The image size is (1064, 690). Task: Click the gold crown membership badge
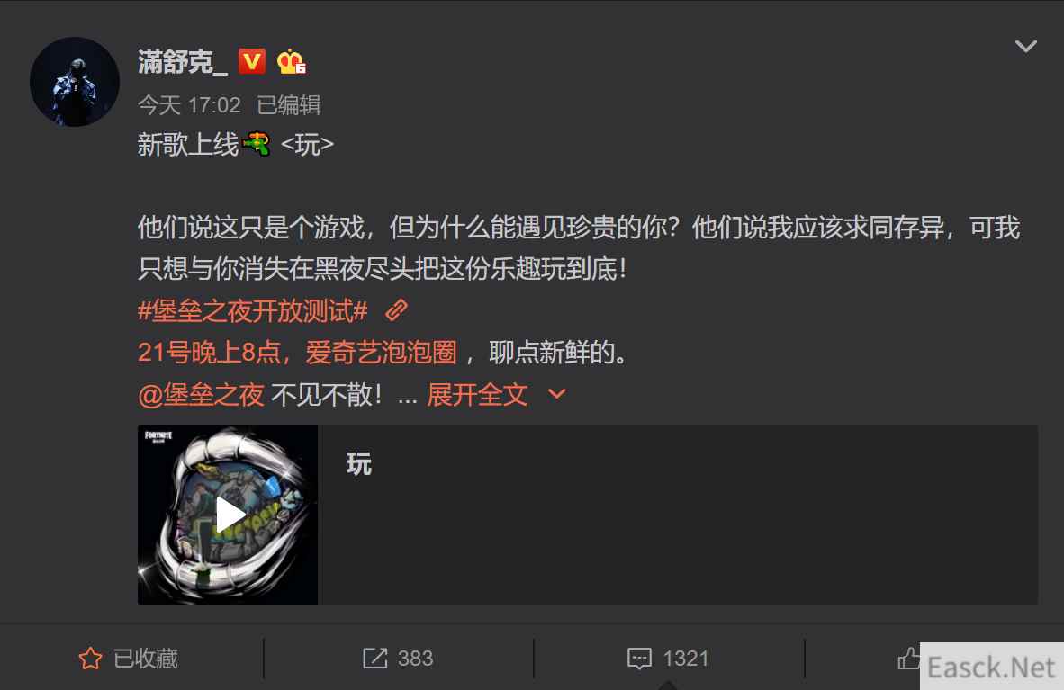291,62
